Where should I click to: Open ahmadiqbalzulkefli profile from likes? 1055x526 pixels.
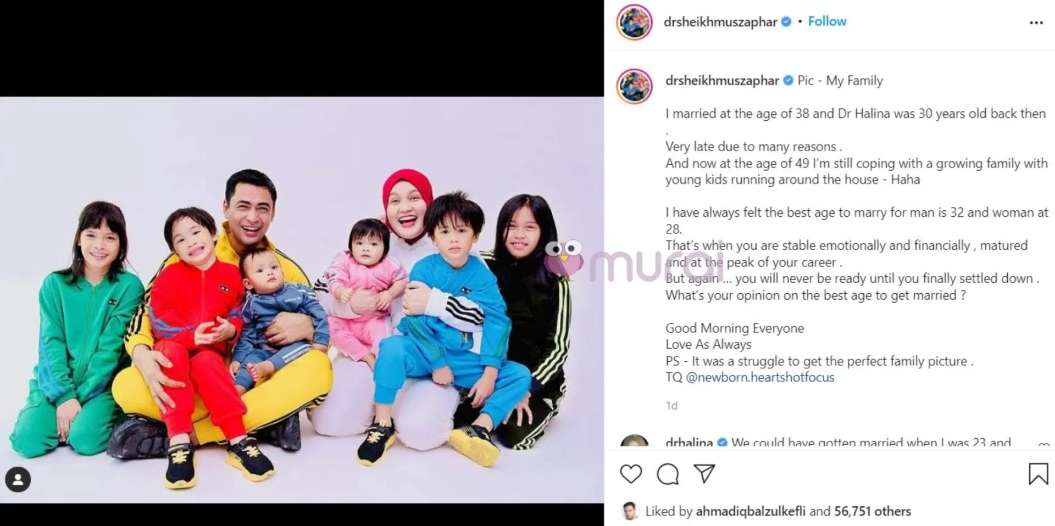click(x=751, y=511)
